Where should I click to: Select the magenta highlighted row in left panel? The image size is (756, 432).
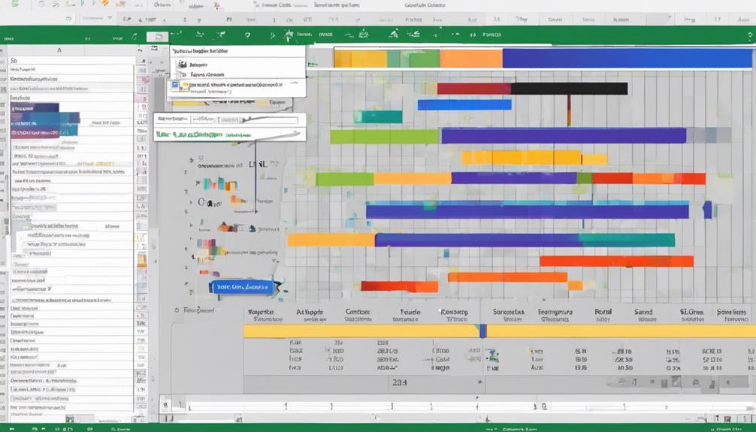coord(35,132)
